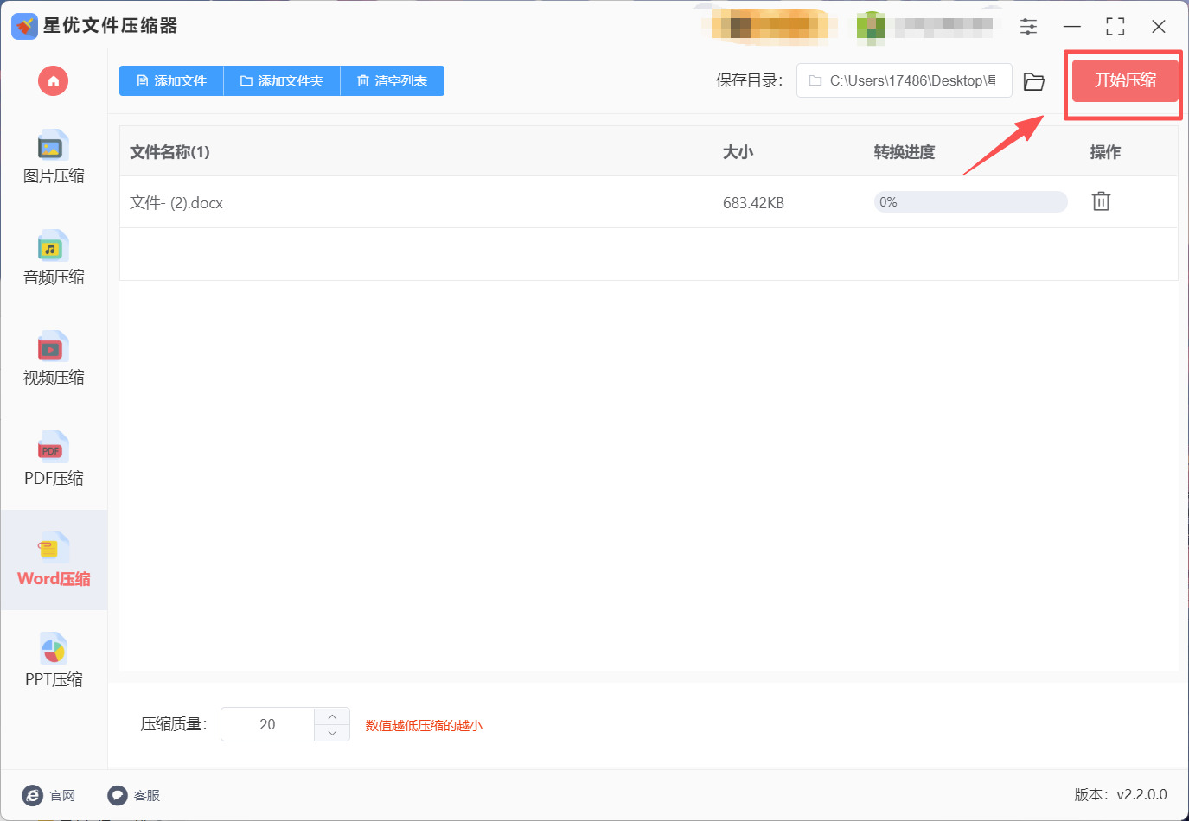1189x821 pixels.
Task: Maximize the 星优文件压缩器 window
Action: (x=1115, y=27)
